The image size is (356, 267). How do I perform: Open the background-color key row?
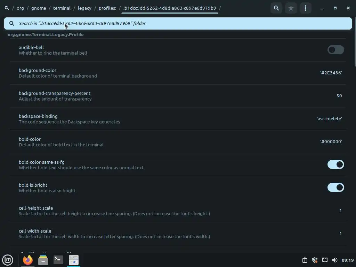pos(178,73)
